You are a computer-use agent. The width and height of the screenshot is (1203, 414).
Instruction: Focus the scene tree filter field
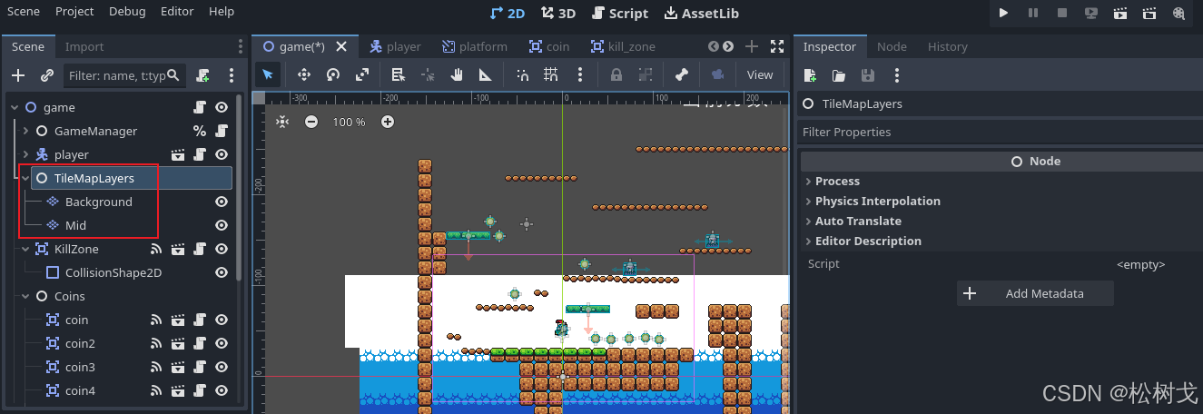(124, 75)
